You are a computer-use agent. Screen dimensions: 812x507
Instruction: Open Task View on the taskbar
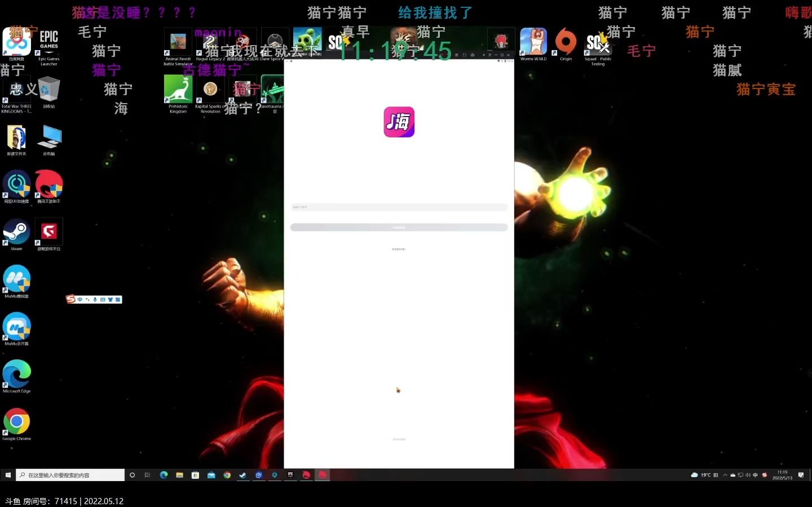pyautogui.click(x=148, y=475)
